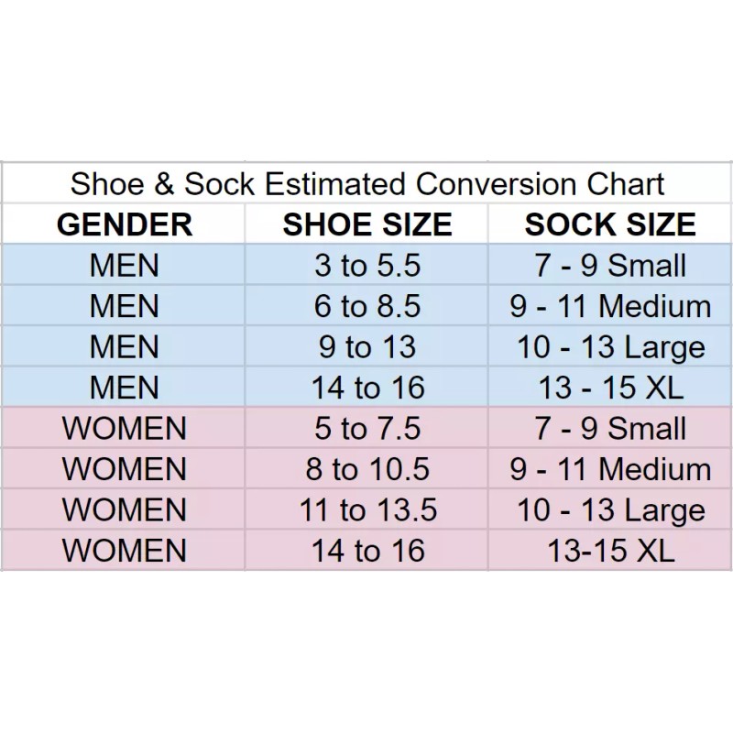
Task: Select the men's "14 to 16" shoe size cell
Action: click(x=367, y=388)
